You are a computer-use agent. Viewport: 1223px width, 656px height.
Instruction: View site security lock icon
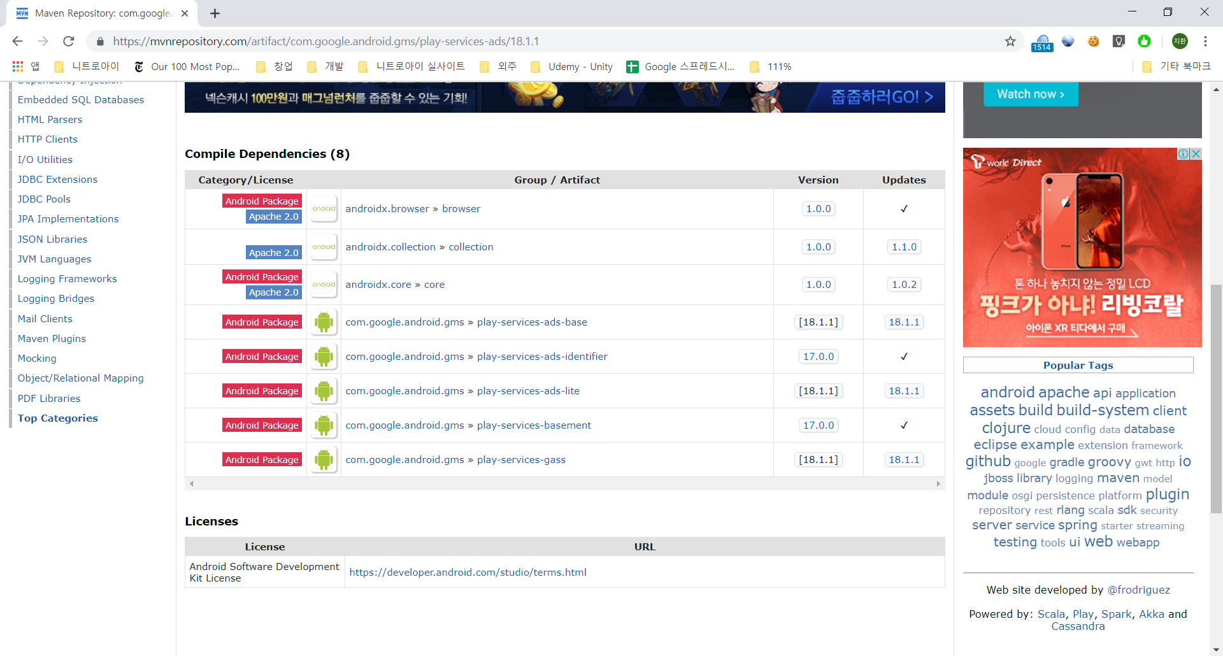pyautogui.click(x=100, y=41)
